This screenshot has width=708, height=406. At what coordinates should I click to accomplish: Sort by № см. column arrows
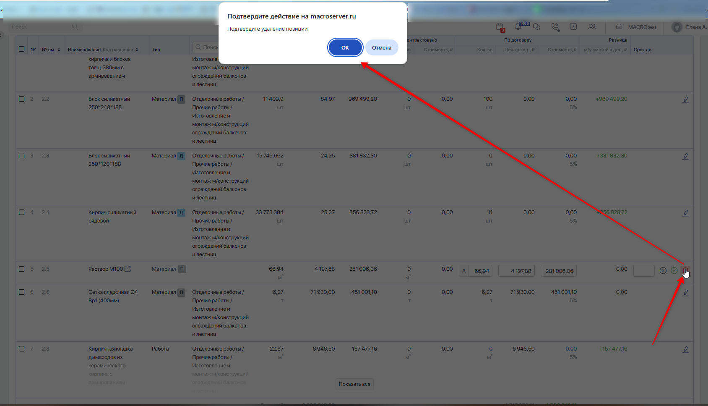[x=59, y=50]
